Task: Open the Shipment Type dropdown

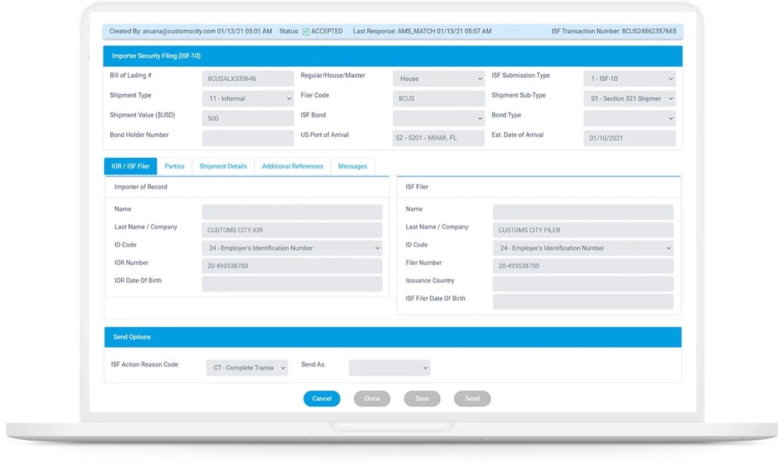Action: [x=248, y=99]
